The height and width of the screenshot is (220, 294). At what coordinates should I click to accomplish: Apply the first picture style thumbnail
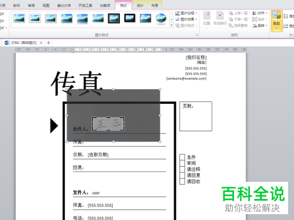point(19,18)
